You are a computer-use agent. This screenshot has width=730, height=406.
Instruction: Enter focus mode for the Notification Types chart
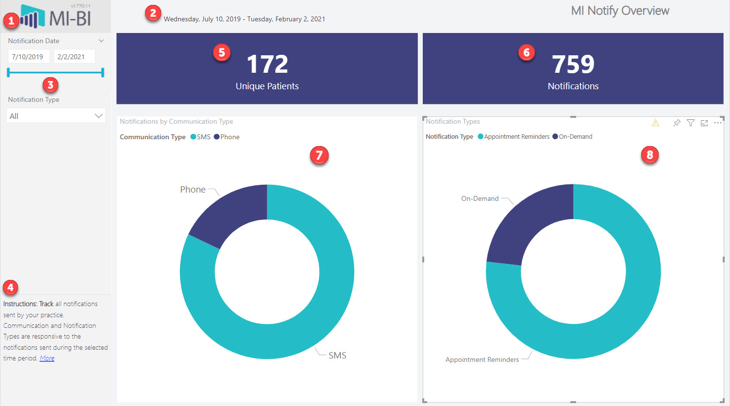click(704, 123)
